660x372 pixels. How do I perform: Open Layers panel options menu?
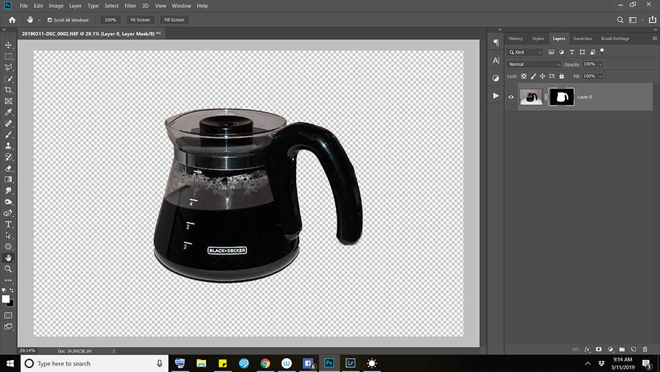tap(655, 38)
